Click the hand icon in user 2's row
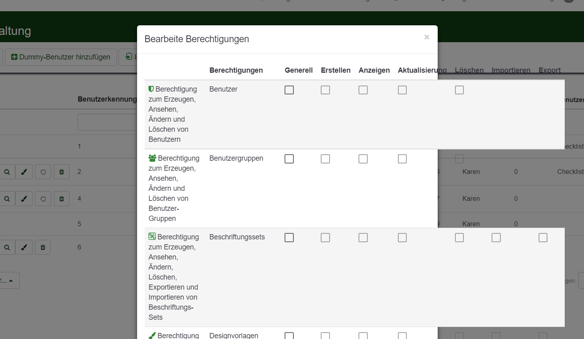Image resolution: width=584 pixels, height=339 pixels. [43, 172]
